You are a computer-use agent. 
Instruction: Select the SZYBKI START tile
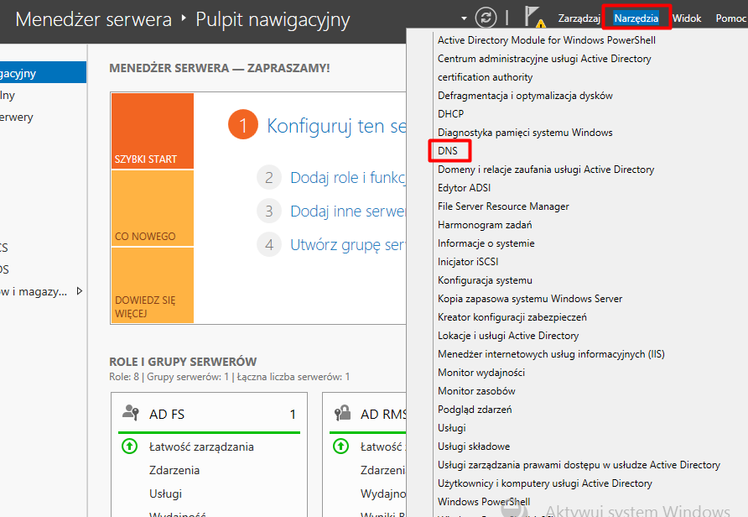pyautogui.click(x=152, y=131)
